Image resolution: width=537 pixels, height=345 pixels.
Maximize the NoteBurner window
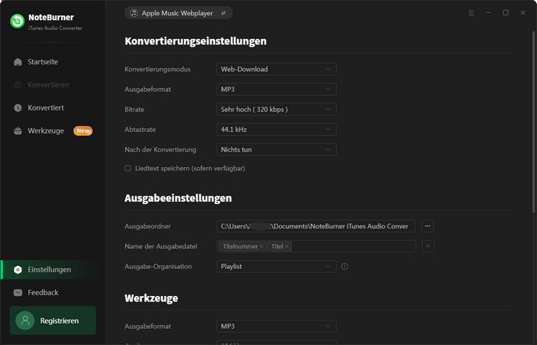tap(506, 13)
